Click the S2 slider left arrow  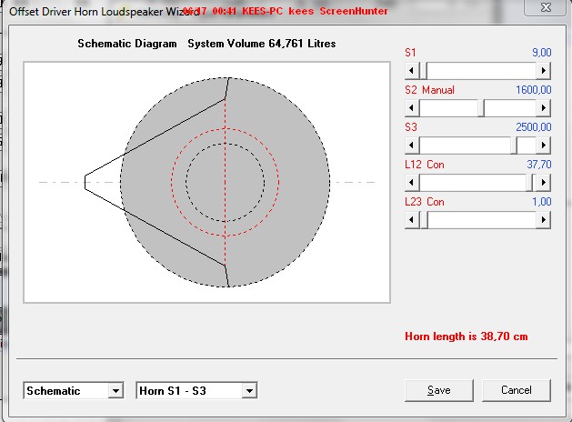(412, 108)
